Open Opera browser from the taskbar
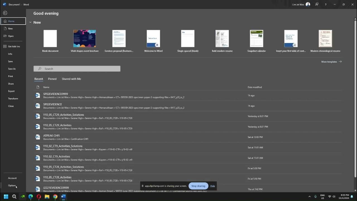The height and width of the screenshot is (201, 357). point(39,197)
